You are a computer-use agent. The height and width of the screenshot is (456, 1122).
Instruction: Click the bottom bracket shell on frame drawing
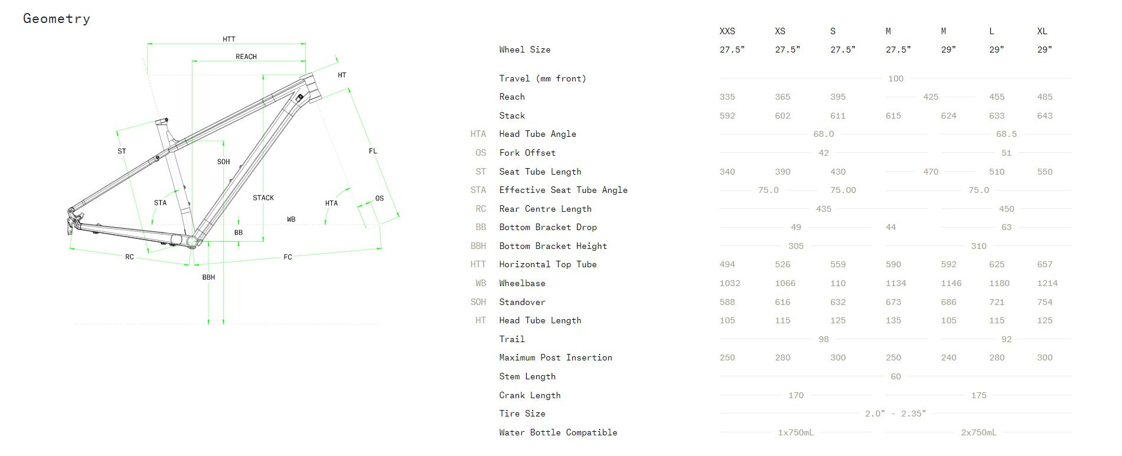[x=192, y=241]
